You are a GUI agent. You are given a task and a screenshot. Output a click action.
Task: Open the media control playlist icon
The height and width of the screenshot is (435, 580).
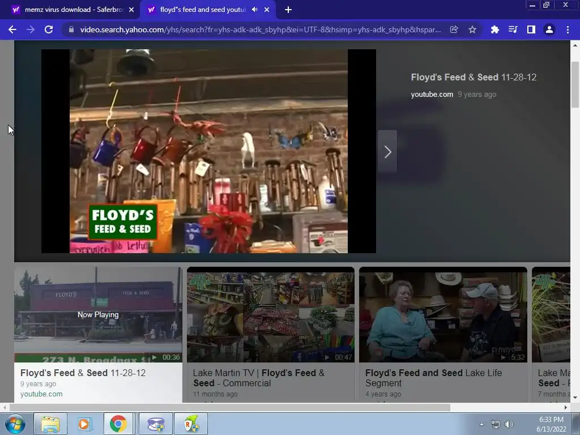coord(513,29)
